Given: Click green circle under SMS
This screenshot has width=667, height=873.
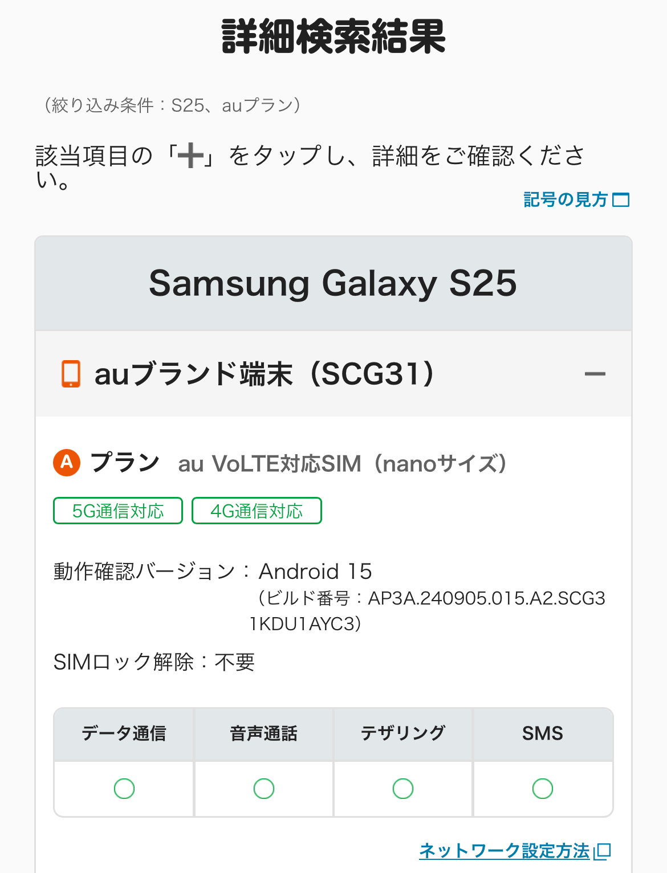Looking at the screenshot, I should click(542, 789).
